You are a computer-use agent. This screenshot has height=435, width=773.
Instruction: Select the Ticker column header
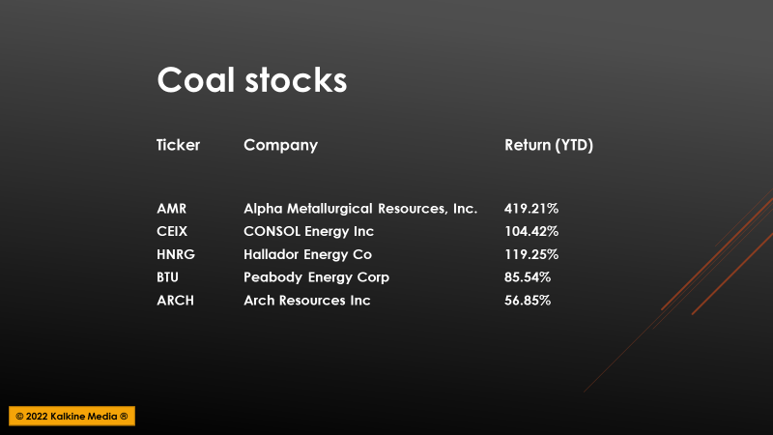(x=178, y=145)
